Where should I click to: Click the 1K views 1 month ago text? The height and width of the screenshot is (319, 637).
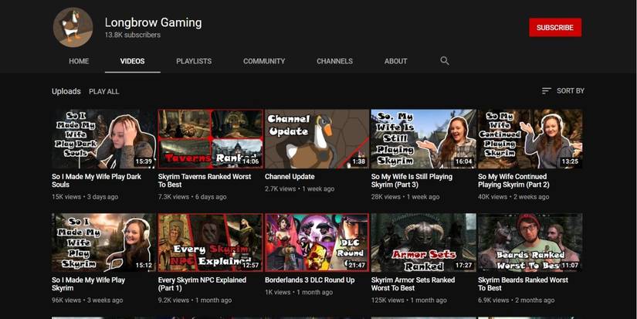coord(299,292)
